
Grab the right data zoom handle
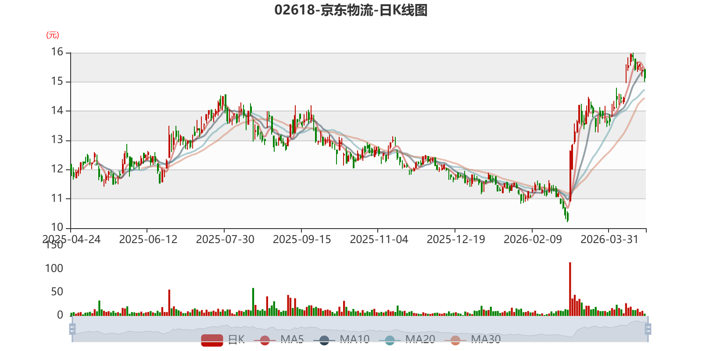pyautogui.click(x=648, y=329)
